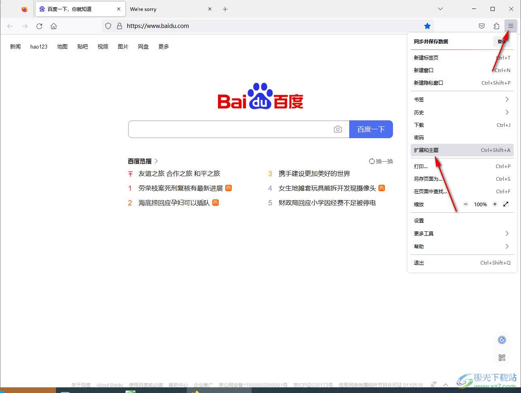Expand the 历史 submenu
Image resolution: width=521 pixels, height=393 pixels.
coord(462,112)
